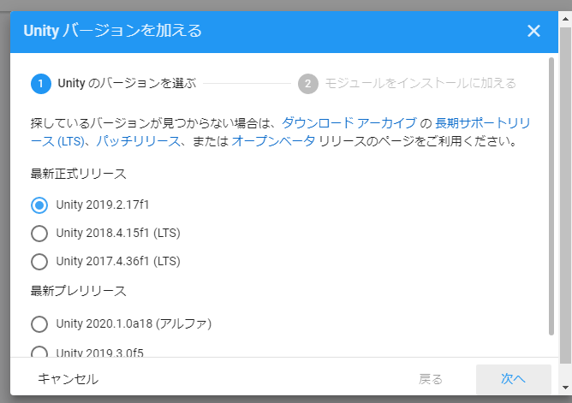Open the 長期サポートリリース (LTS) link
This screenshot has width=572, height=403.
pos(482,123)
